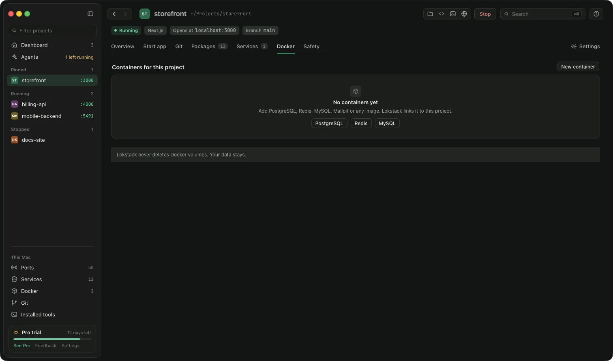Click the Ports broadcast icon

14,267
